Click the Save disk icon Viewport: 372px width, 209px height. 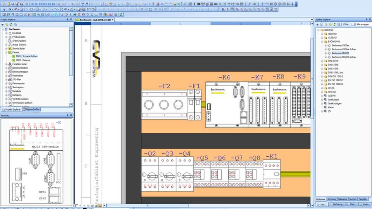[x=13, y=4]
